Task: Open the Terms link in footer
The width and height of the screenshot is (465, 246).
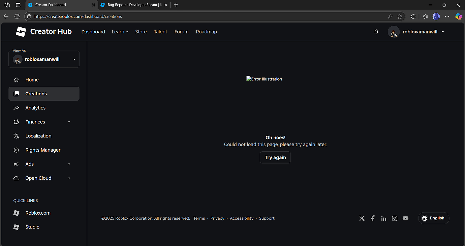Action: point(199,218)
